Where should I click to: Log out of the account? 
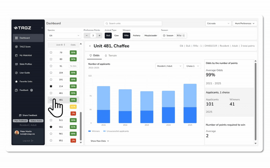tap(28, 141)
